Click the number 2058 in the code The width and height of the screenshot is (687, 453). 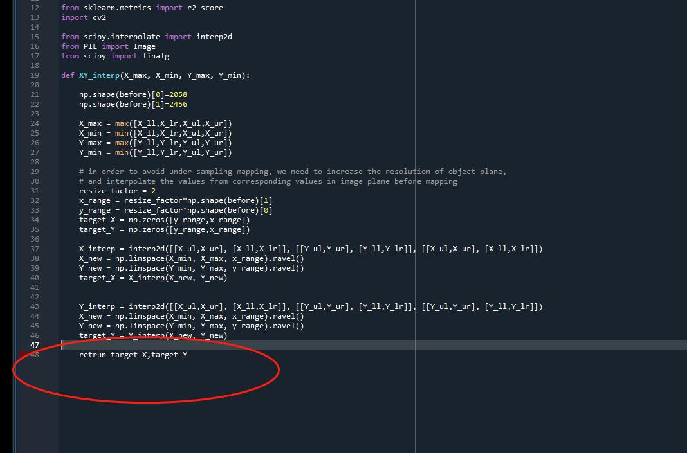[178, 94]
